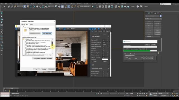Screen dimensions: 179x100
Task: Activate the Select and Scale tool
Action: coord(43,7)
